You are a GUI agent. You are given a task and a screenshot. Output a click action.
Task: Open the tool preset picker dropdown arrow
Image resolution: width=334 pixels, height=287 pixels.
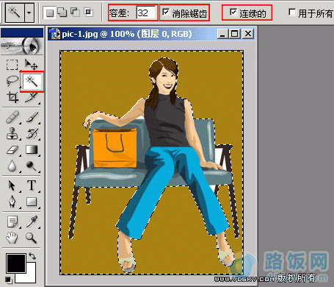pyautogui.click(x=29, y=13)
